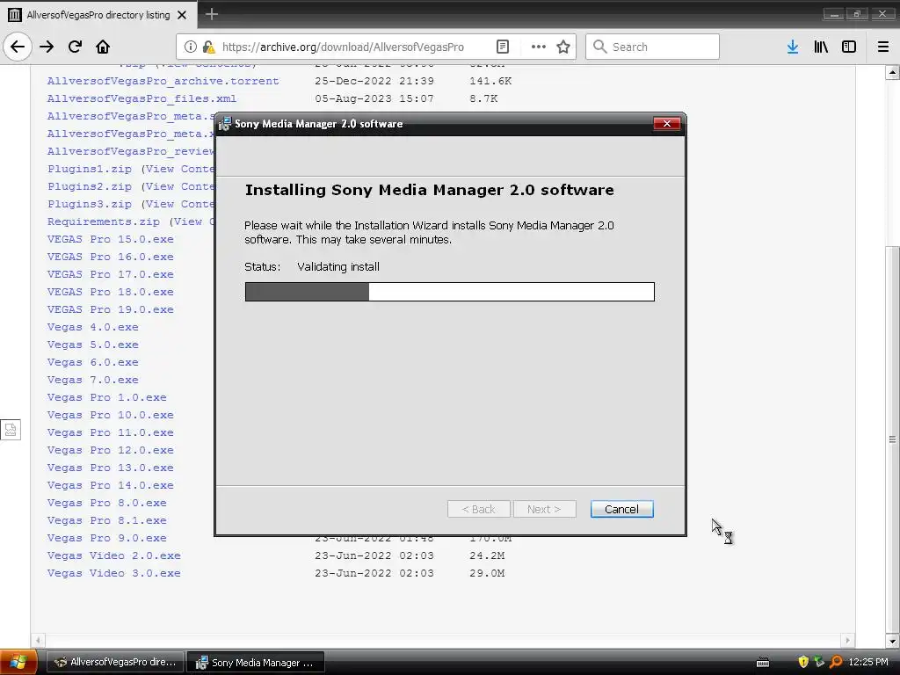The image size is (900, 675).
Task: Toggle Reader View icon in address bar
Action: coord(502,47)
